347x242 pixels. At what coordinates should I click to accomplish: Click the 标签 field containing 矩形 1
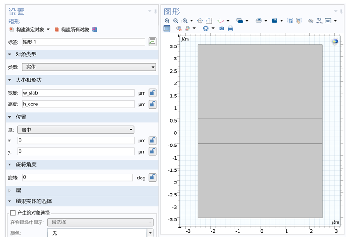tap(84, 42)
